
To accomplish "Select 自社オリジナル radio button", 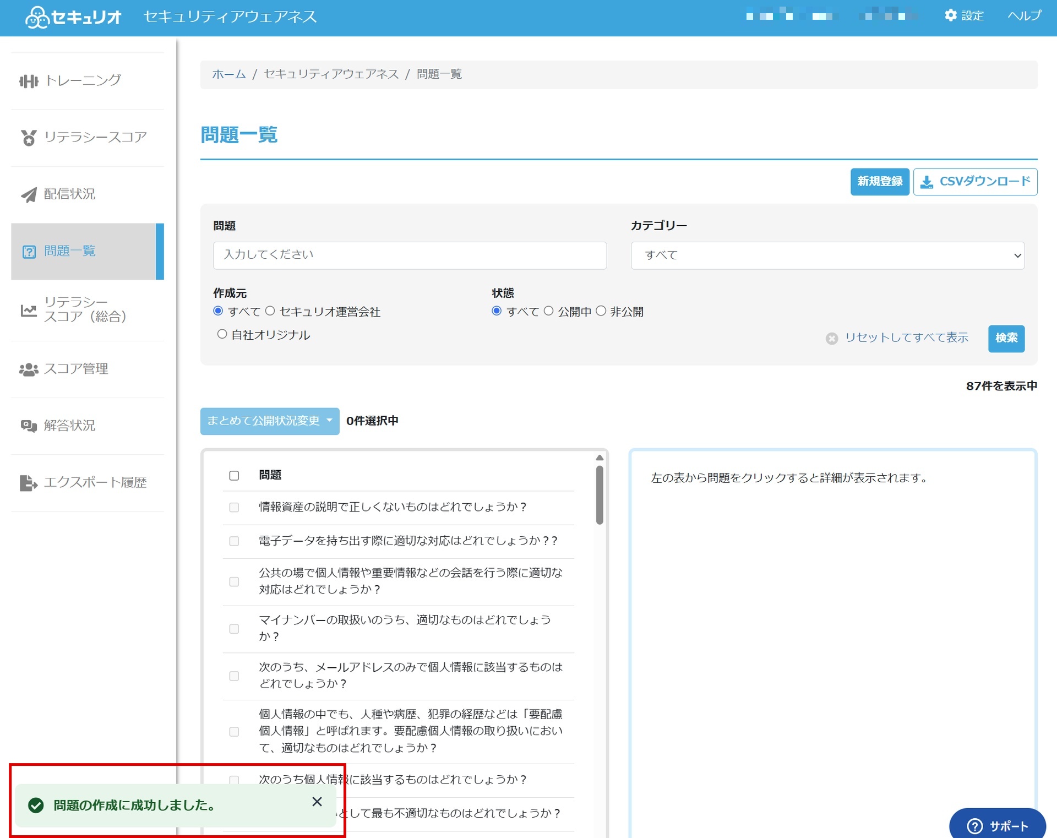I will click(222, 334).
